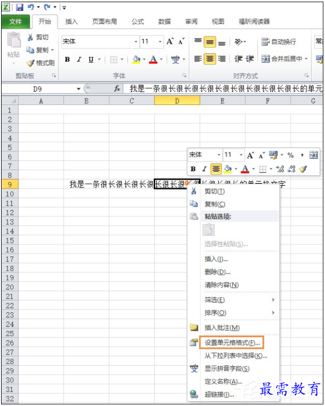The image size is (325, 406).
Task: Toggle middle align in ribbon
Action: tap(210, 41)
